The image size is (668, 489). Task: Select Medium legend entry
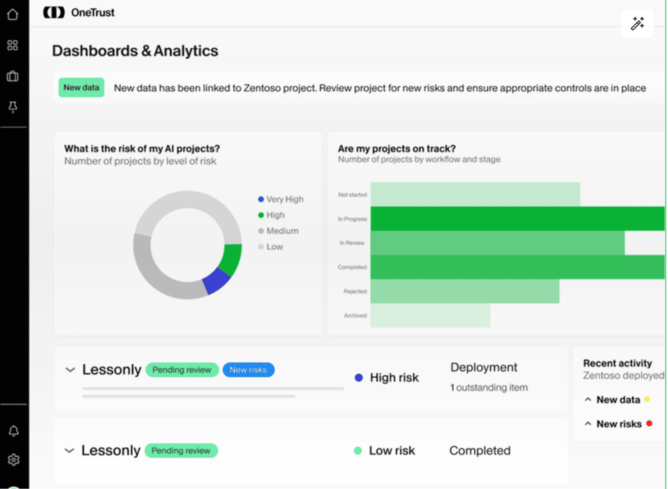coord(278,231)
